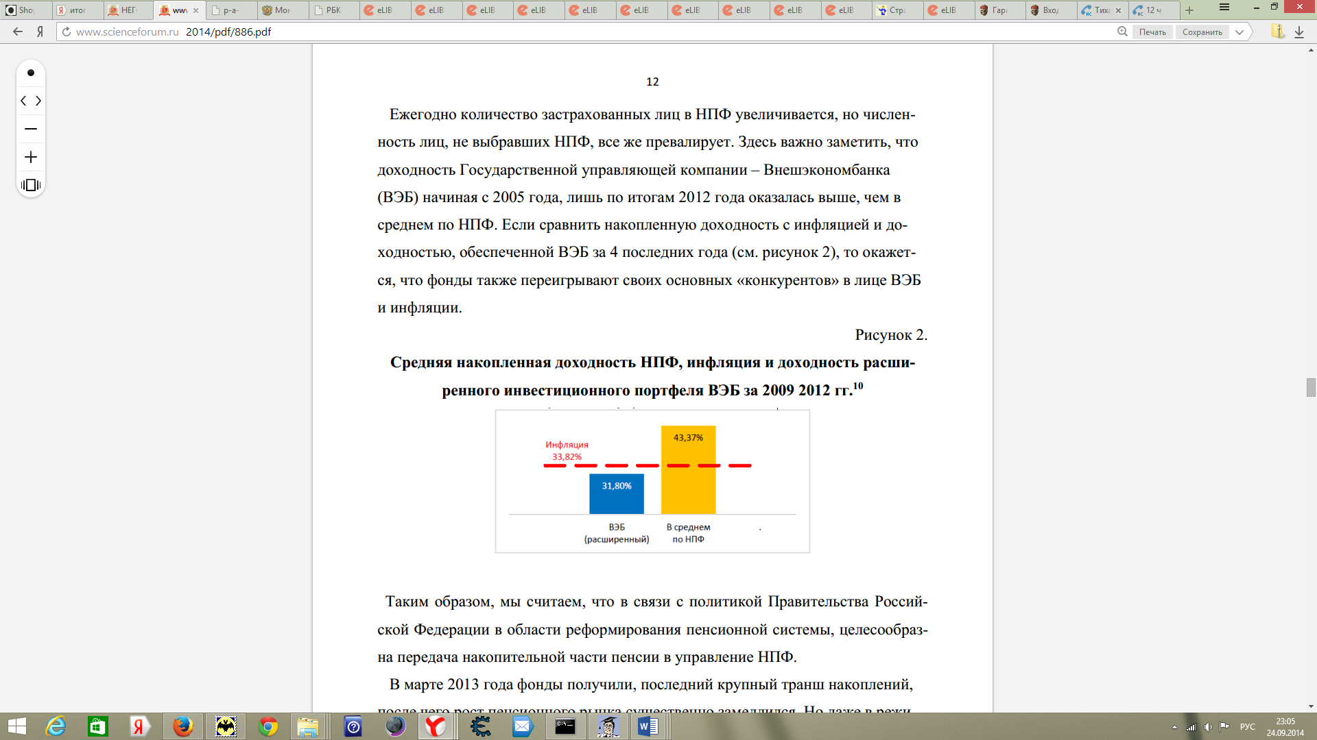
Task: Open Command Prompt from taskbar
Action: (565, 726)
